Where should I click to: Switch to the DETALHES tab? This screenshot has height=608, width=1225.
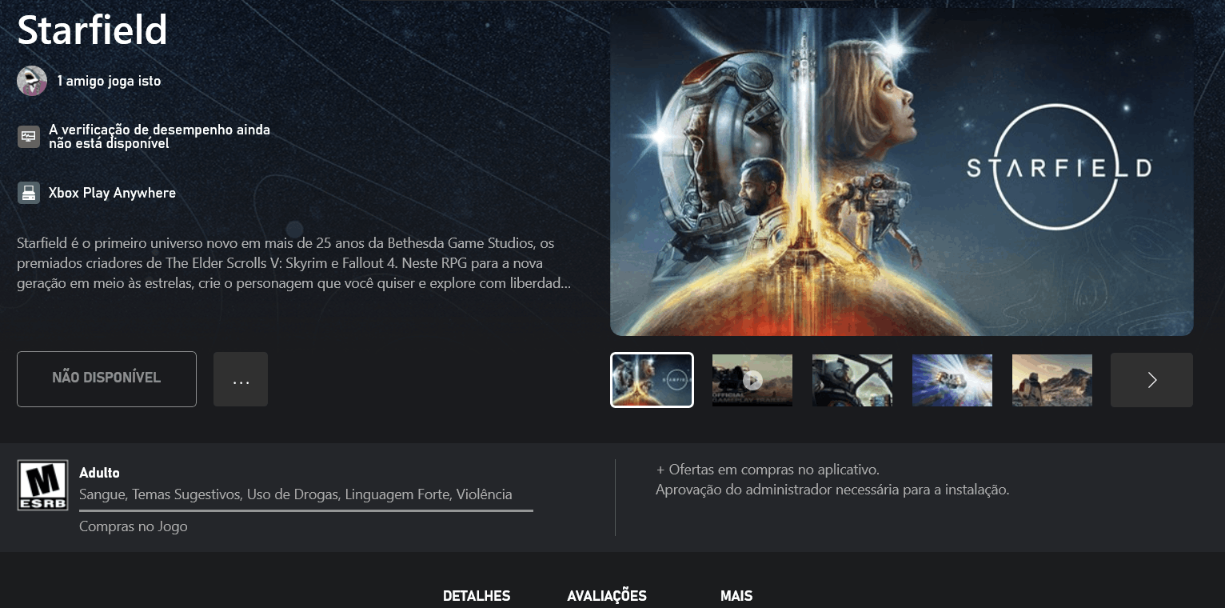coord(477,596)
